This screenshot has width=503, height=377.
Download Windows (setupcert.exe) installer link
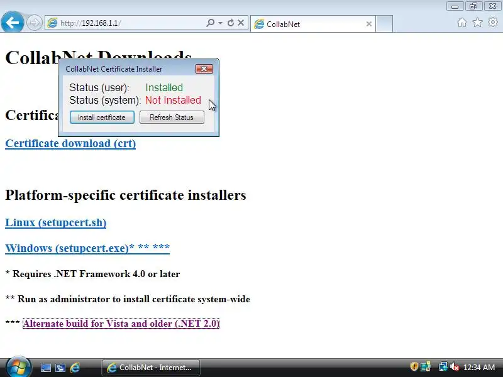pos(87,248)
